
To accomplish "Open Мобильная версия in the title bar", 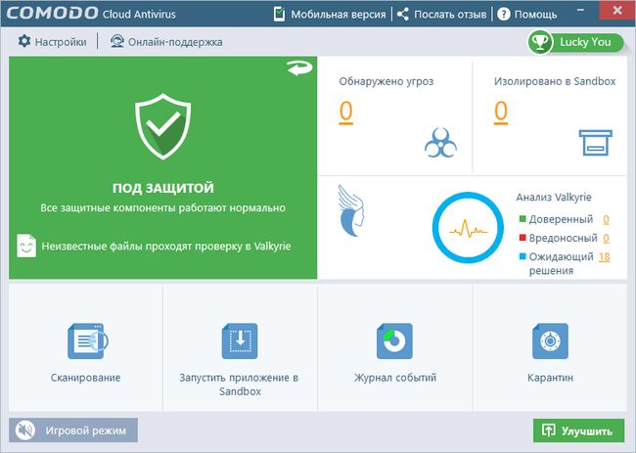I will (330, 15).
